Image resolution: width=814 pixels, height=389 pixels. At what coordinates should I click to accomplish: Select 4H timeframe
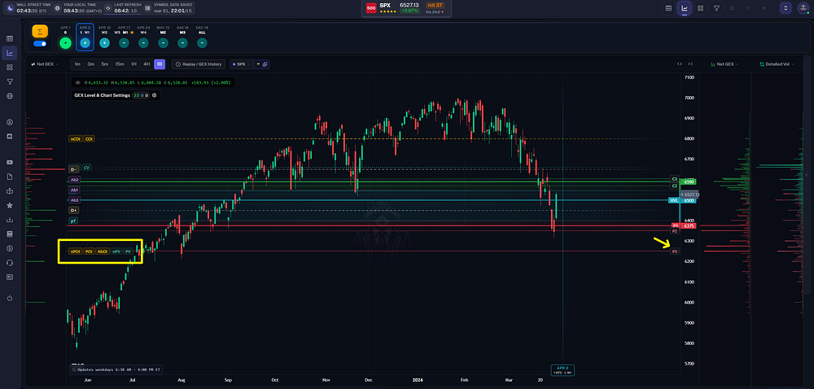click(147, 64)
